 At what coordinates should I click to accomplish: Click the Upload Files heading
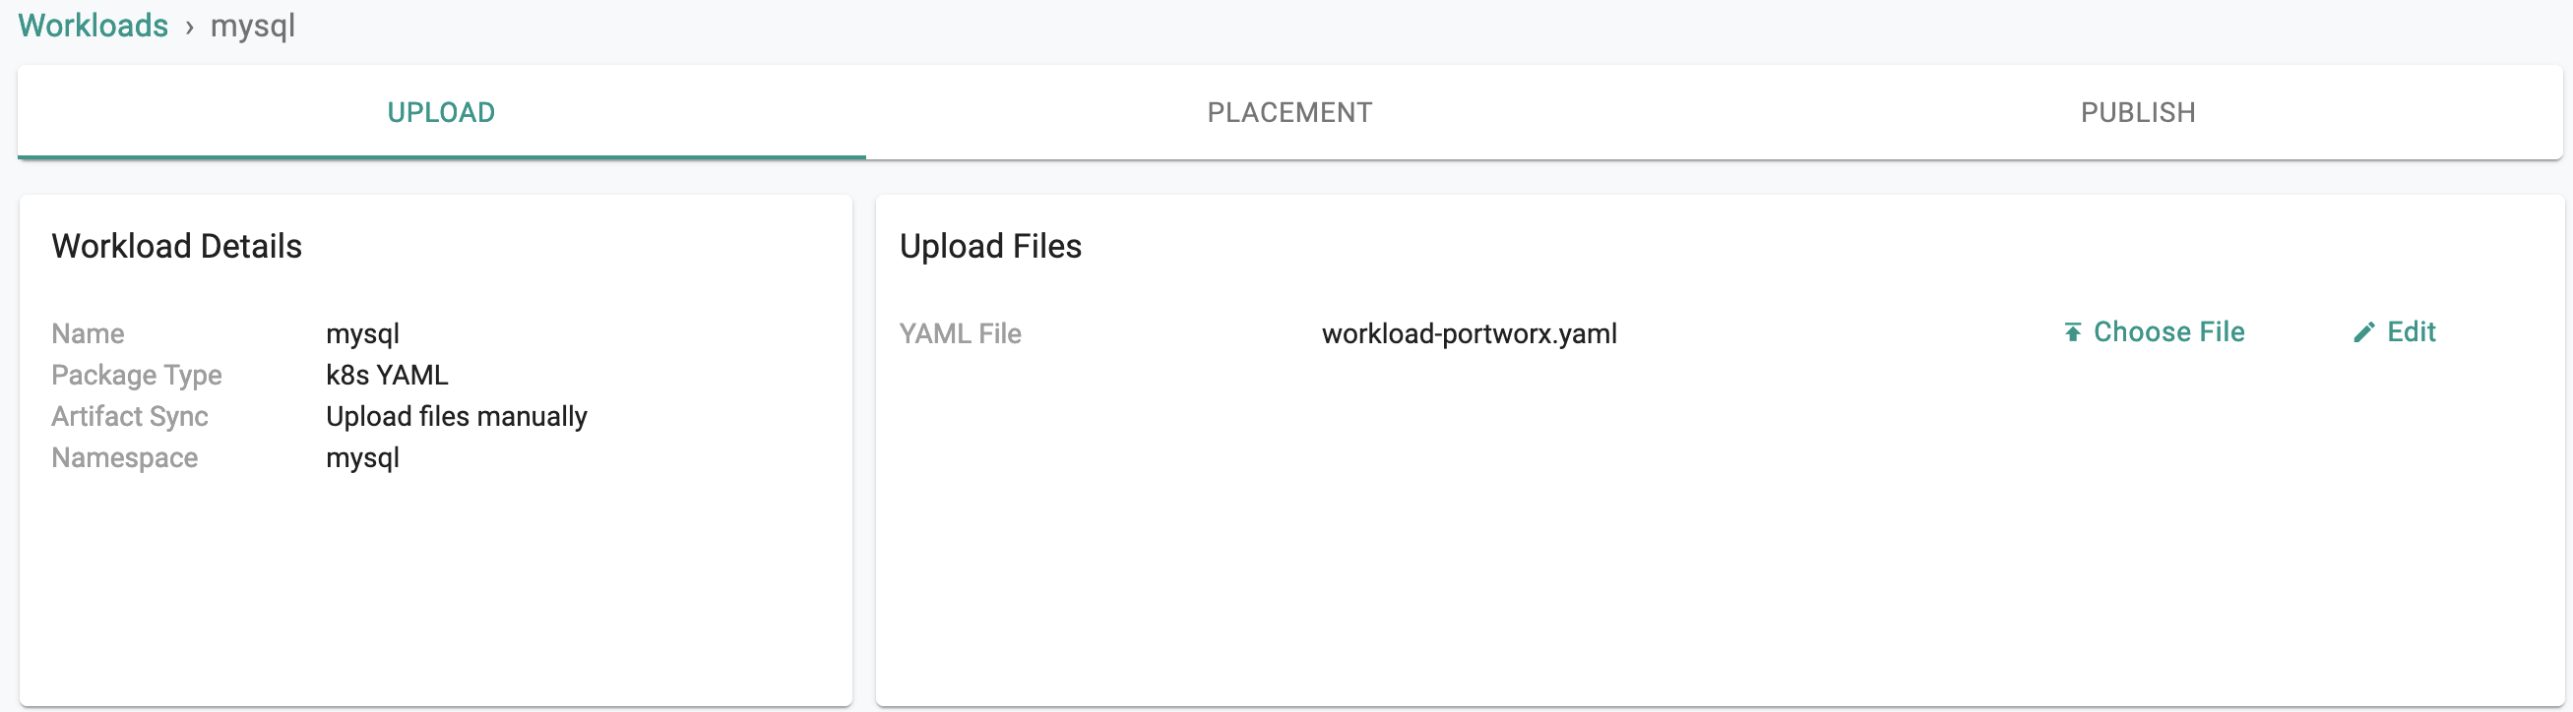pos(990,246)
